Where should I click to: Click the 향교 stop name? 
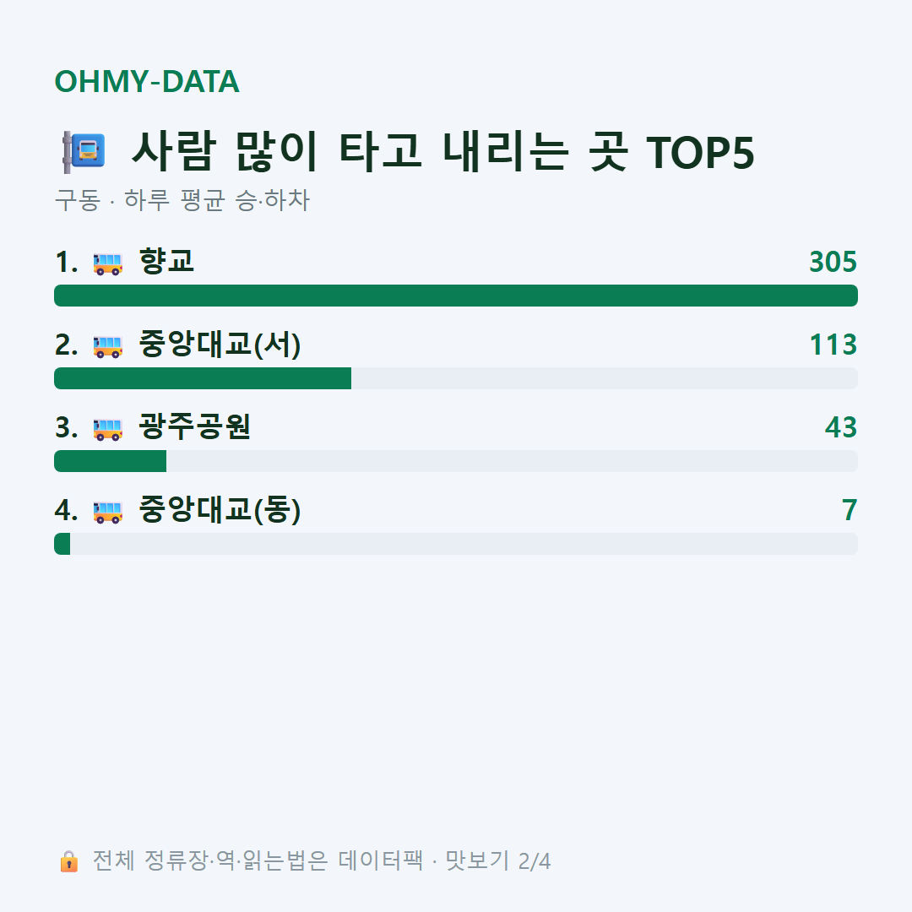point(166,261)
